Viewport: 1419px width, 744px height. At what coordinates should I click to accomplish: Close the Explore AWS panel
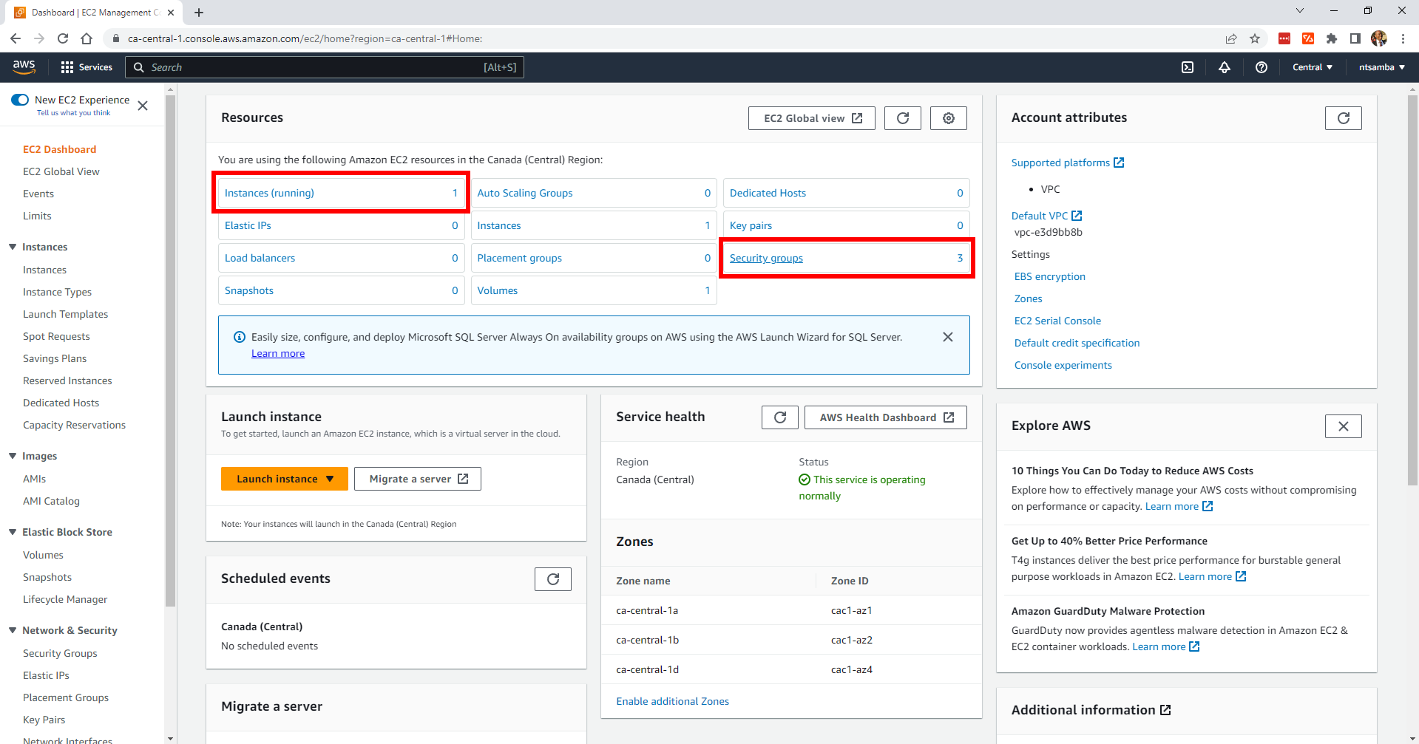point(1344,426)
